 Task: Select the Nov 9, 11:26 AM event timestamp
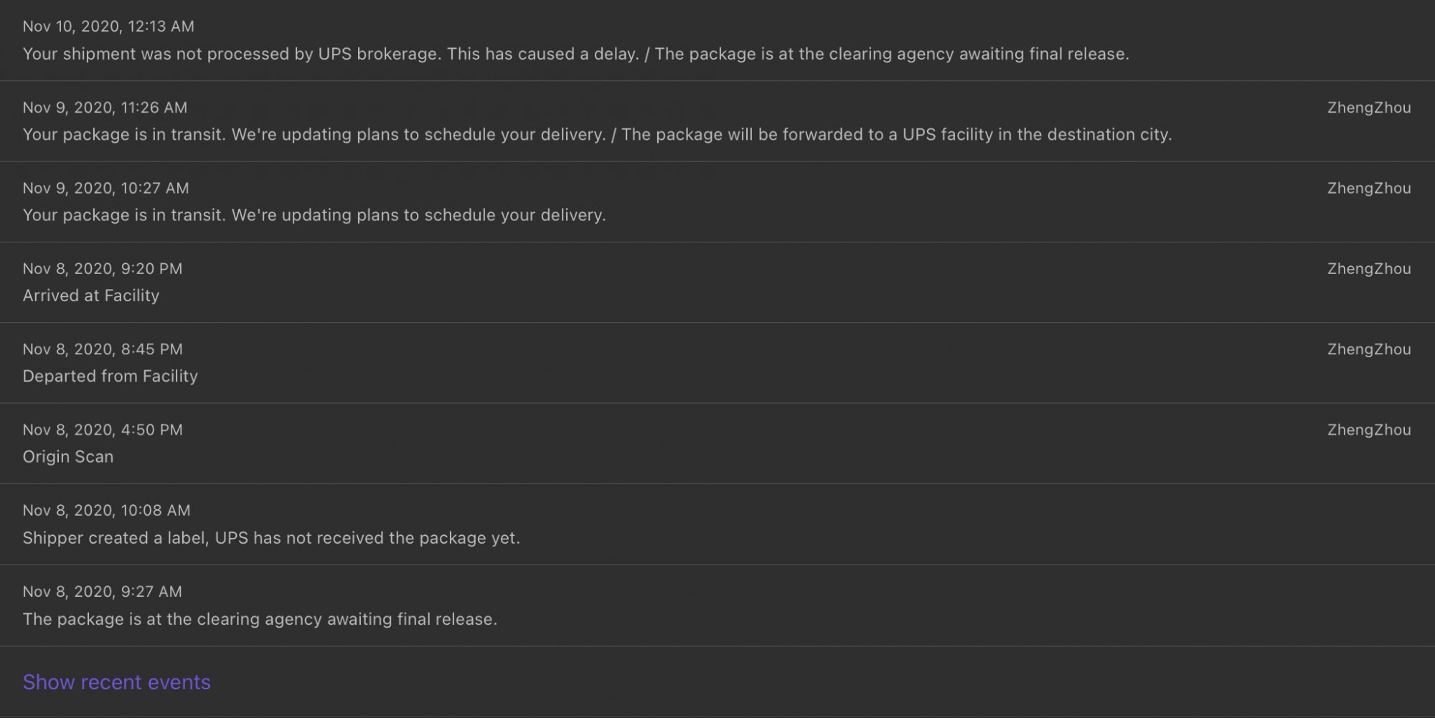click(x=105, y=108)
